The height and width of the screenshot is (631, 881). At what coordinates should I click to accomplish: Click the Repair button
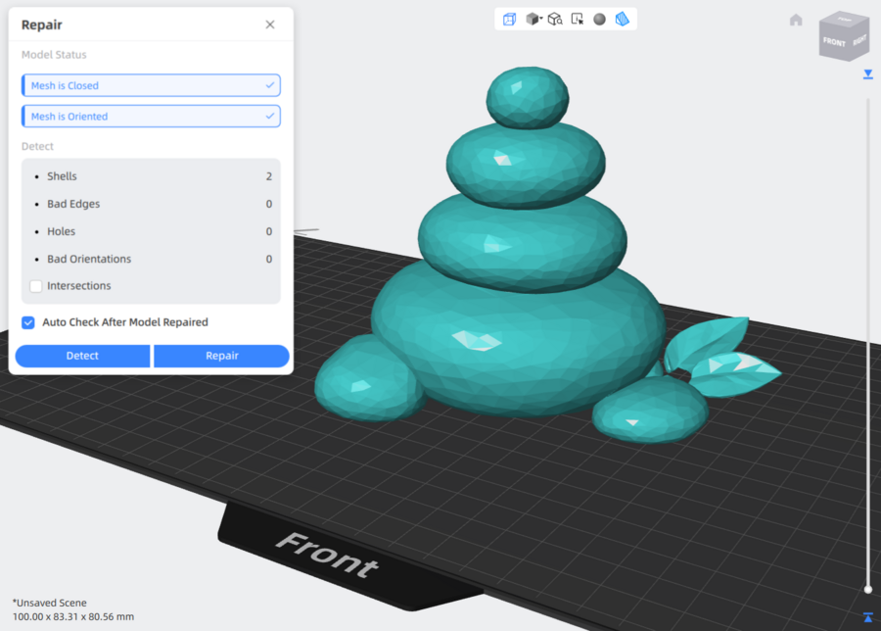(222, 356)
